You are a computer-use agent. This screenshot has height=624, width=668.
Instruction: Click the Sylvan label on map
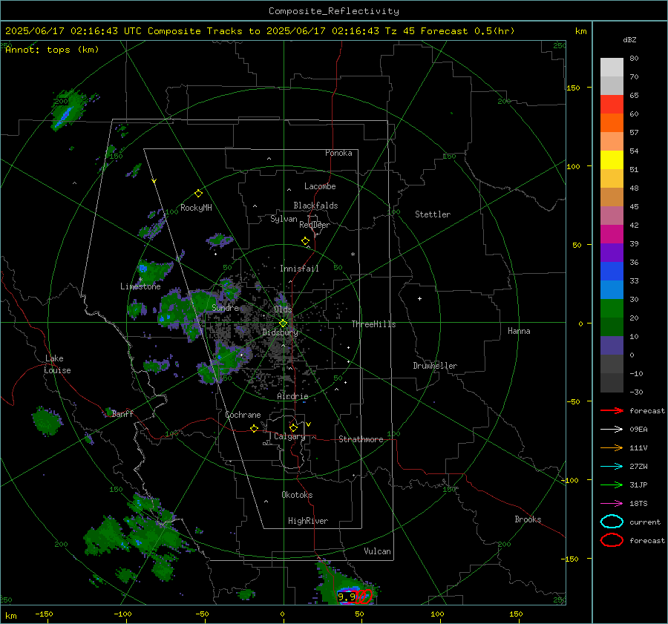click(x=284, y=219)
